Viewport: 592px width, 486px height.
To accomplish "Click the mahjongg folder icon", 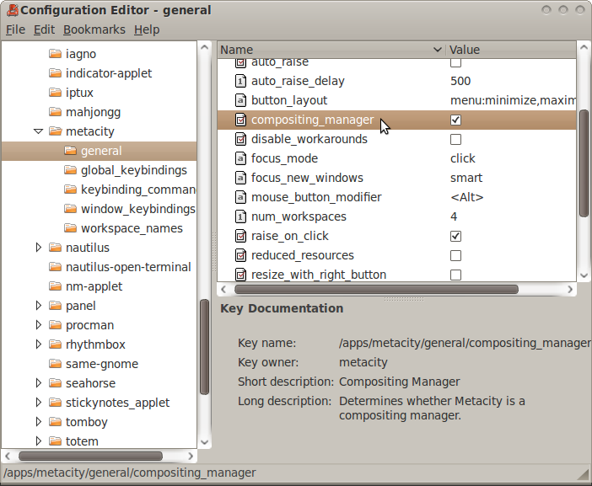I will [x=55, y=111].
